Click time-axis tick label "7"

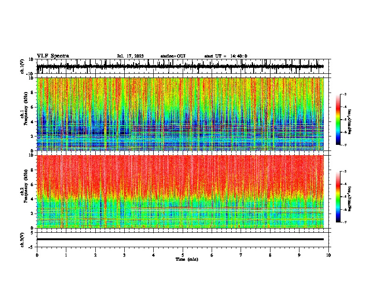coord(241,255)
